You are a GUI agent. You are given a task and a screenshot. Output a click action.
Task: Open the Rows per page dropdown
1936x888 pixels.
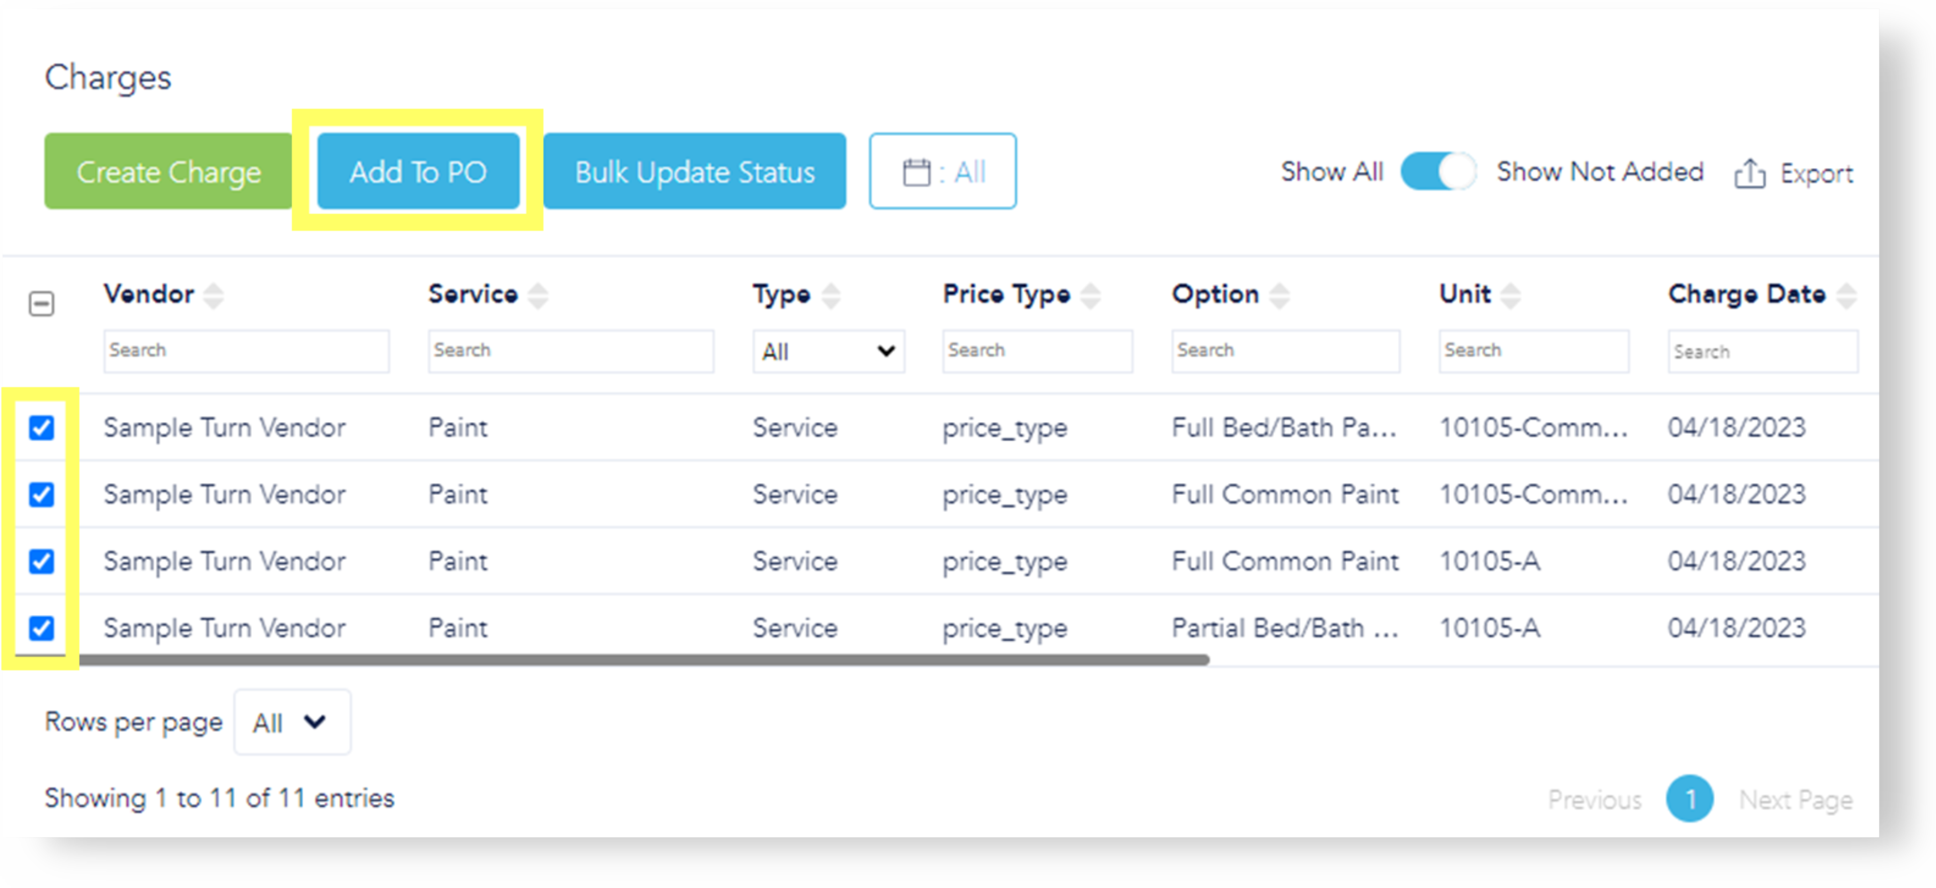(x=292, y=722)
